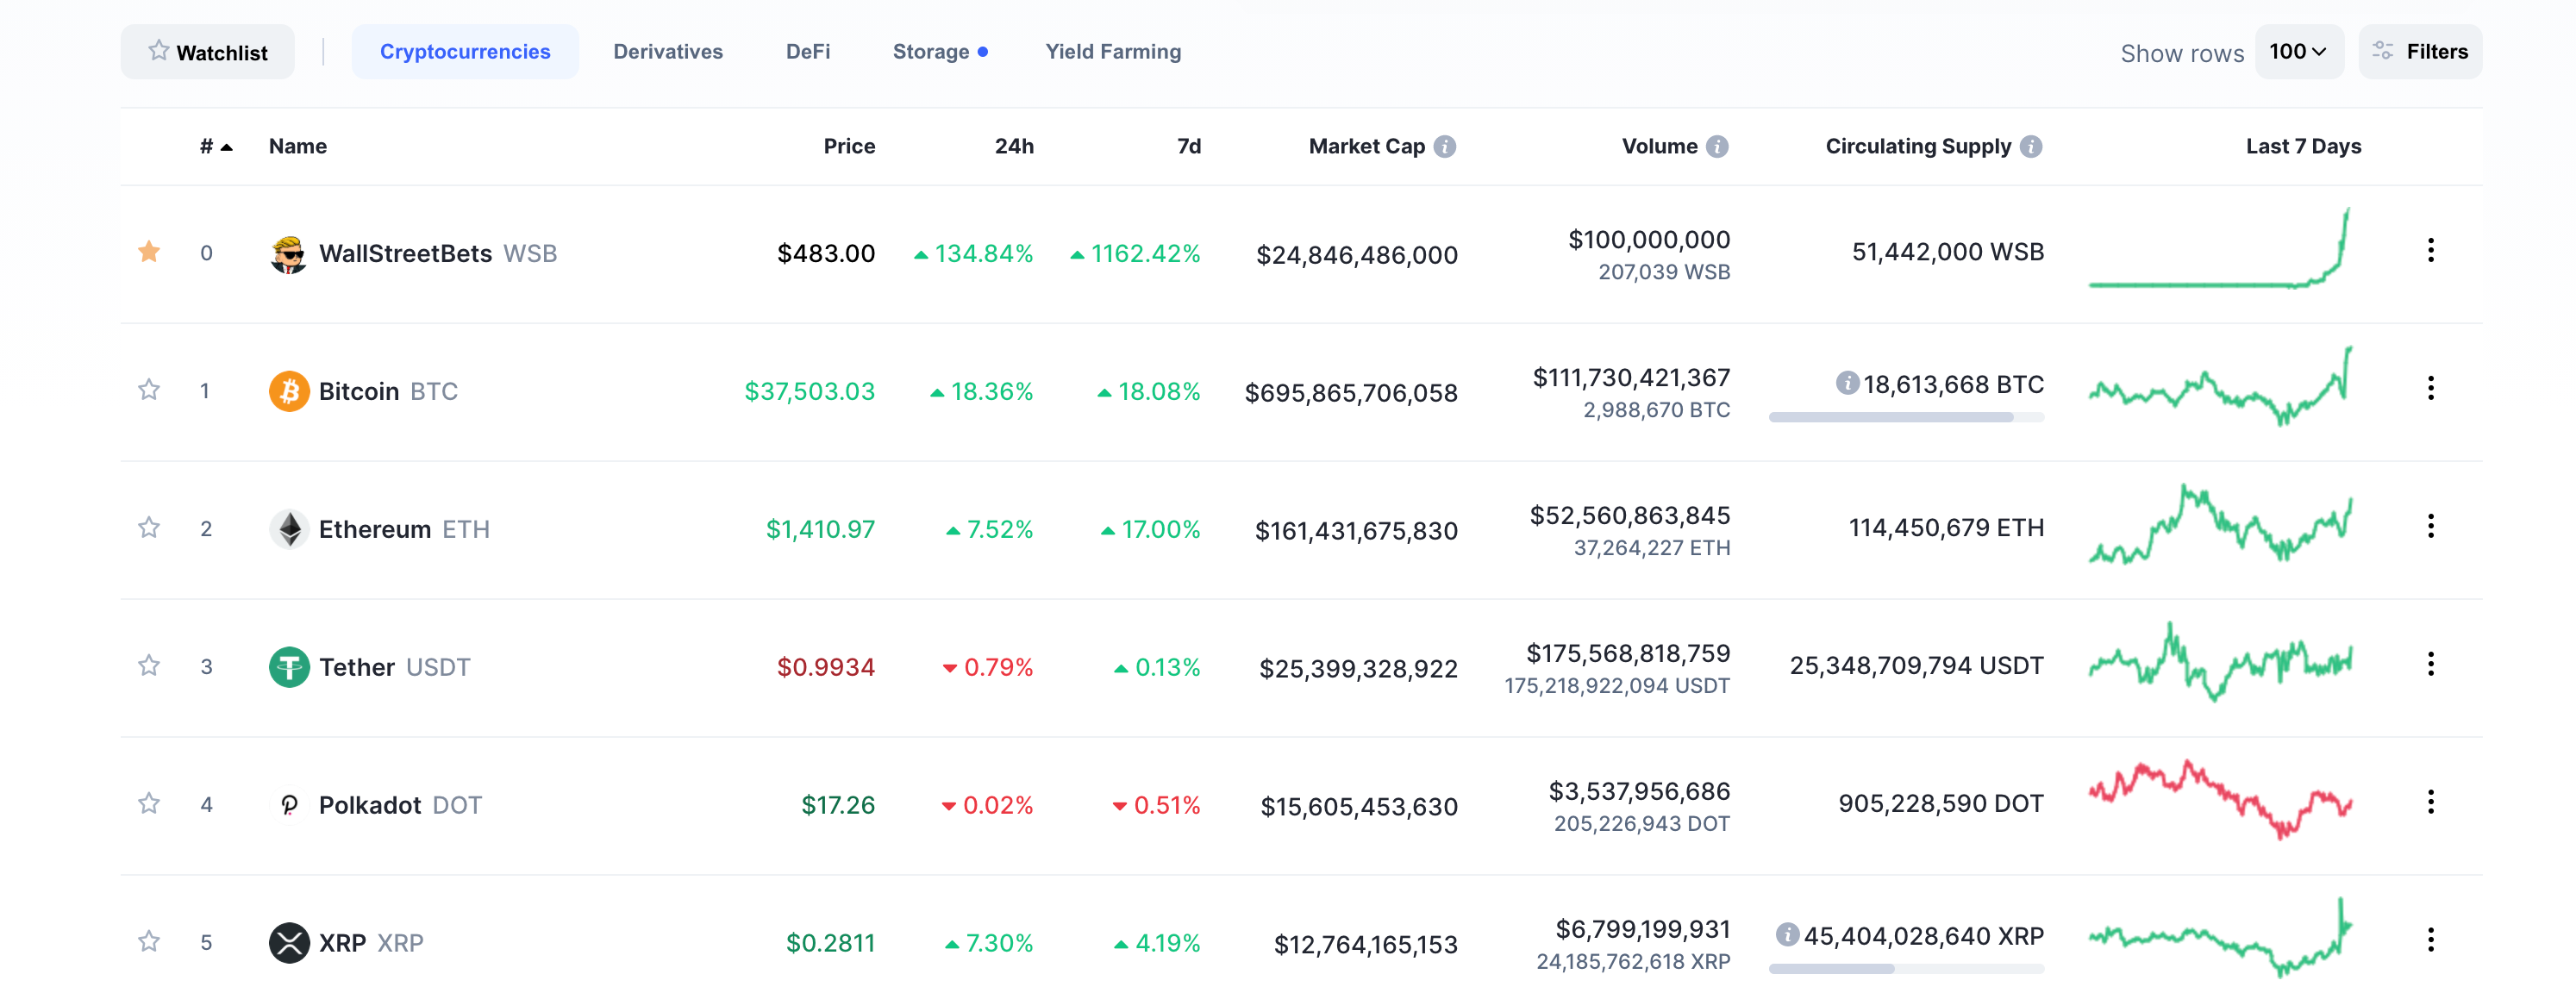Open the XRP coin page
This screenshot has height=993, width=2576.
[x=371, y=944]
